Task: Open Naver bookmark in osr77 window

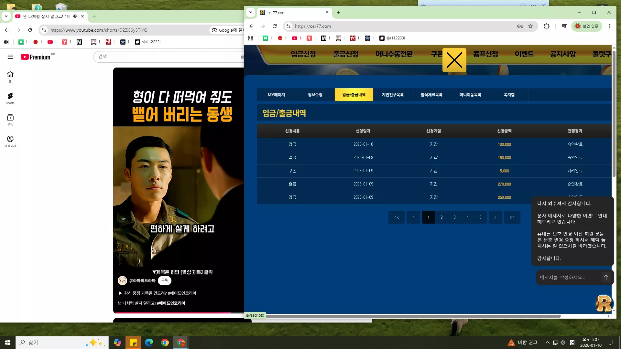Action: (267, 38)
